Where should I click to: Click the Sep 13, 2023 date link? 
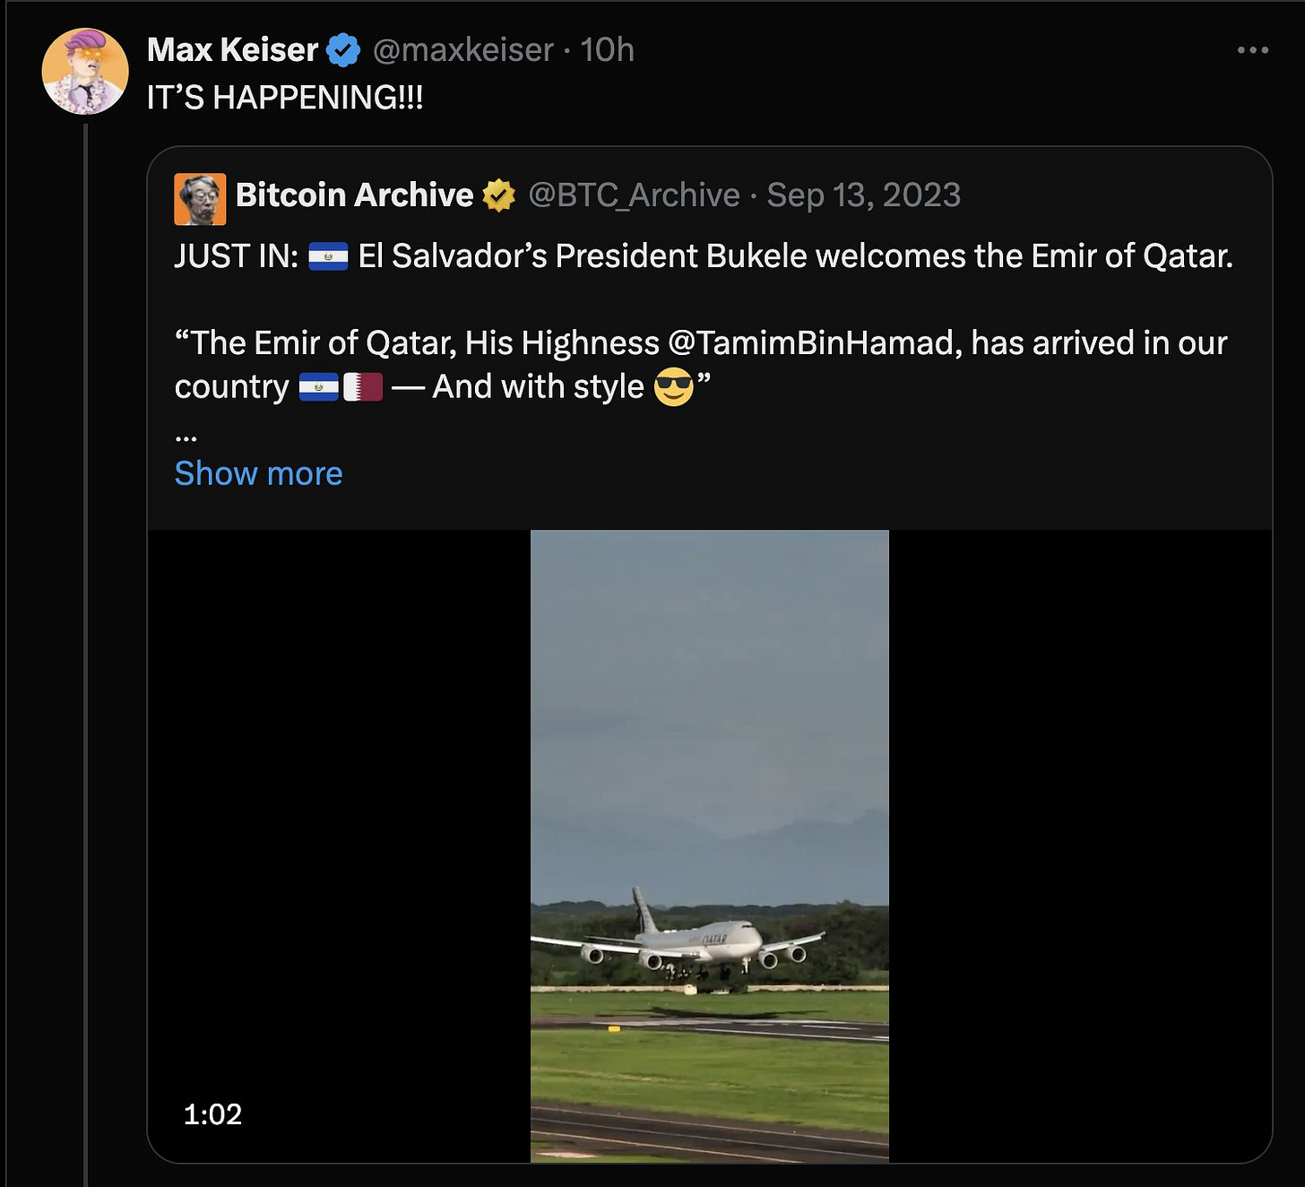pos(863,195)
